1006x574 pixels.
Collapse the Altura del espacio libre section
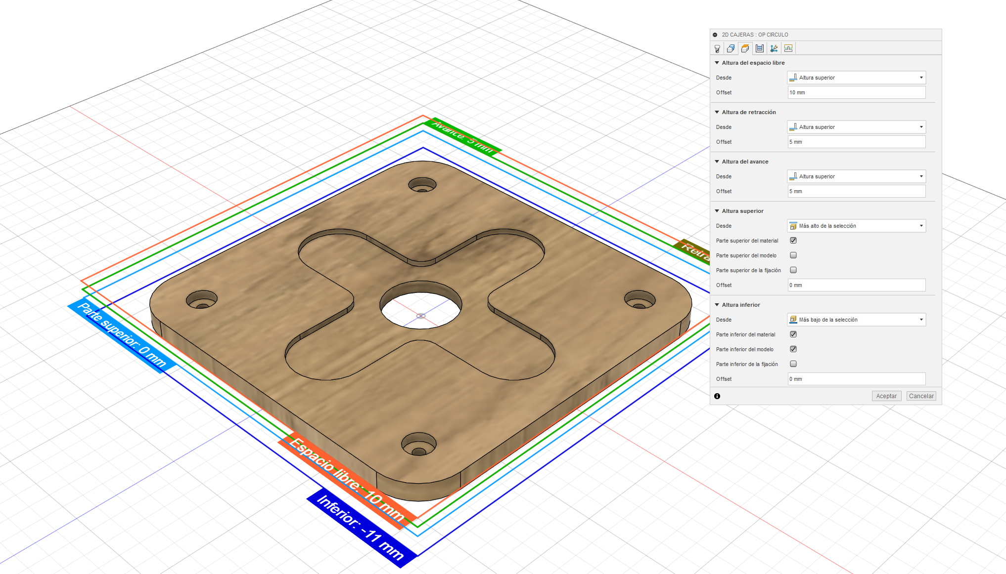coord(717,63)
